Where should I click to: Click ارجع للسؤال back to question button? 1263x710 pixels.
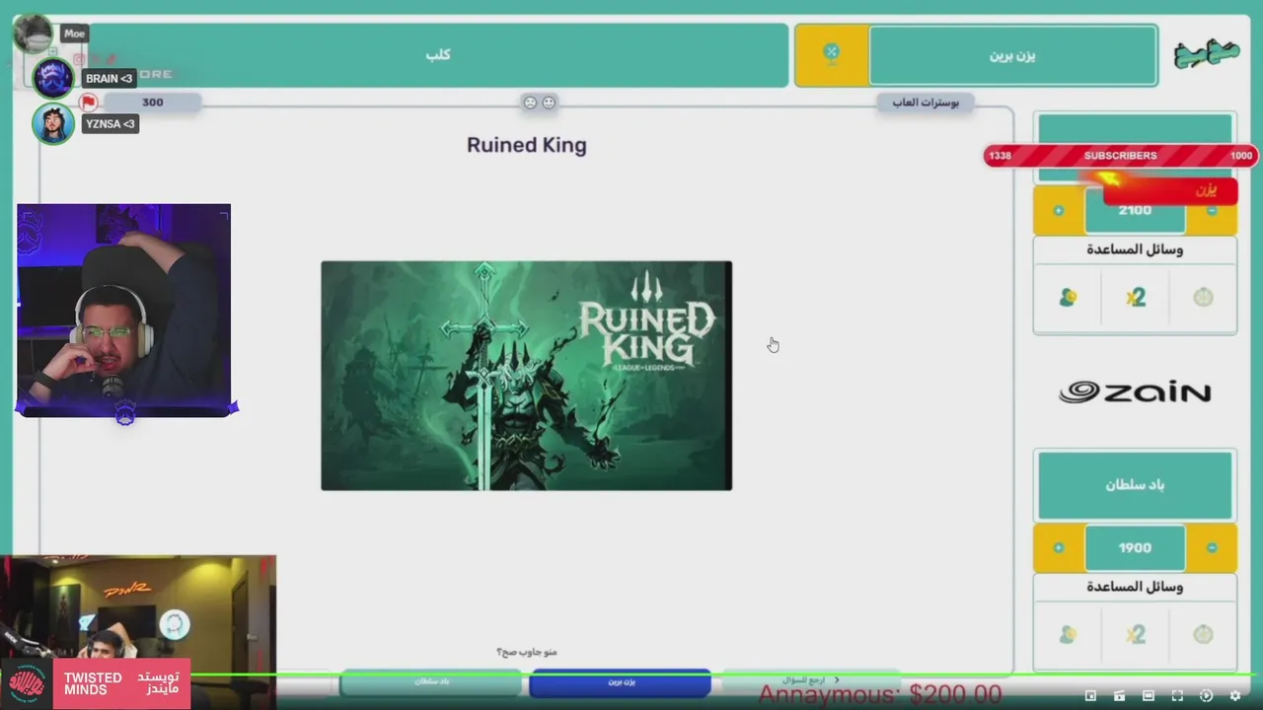click(x=810, y=680)
